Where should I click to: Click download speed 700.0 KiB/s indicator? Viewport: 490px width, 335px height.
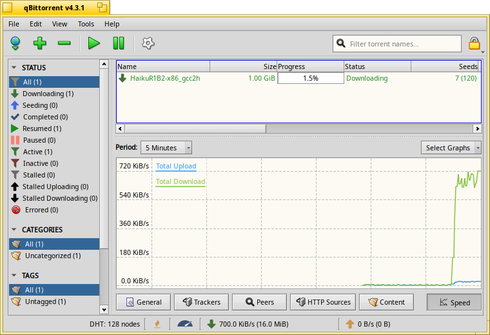coord(248,324)
